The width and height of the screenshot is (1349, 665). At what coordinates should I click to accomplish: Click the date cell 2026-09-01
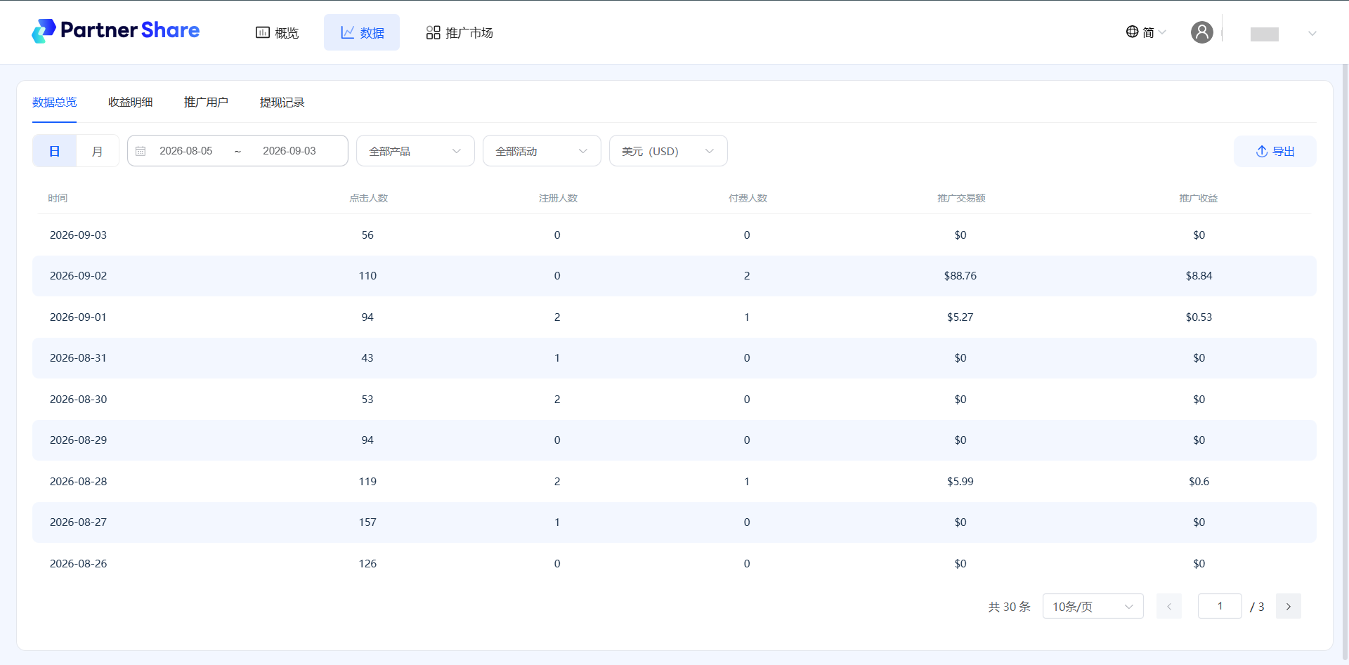pyautogui.click(x=78, y=317)
